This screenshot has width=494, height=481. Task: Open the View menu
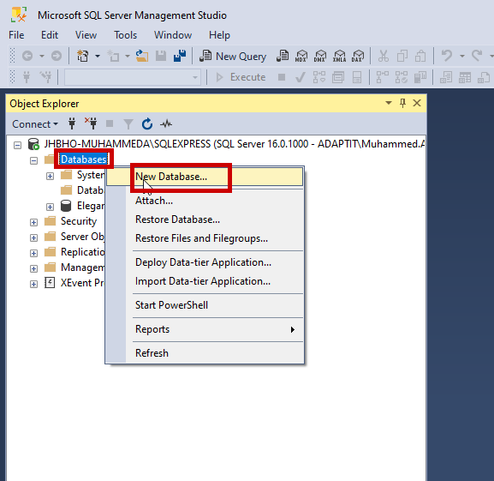point(86,35)
